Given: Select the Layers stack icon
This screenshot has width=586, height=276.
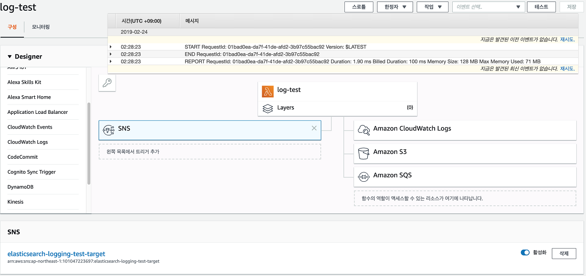Looking at the screenshot, I should 268,108.
